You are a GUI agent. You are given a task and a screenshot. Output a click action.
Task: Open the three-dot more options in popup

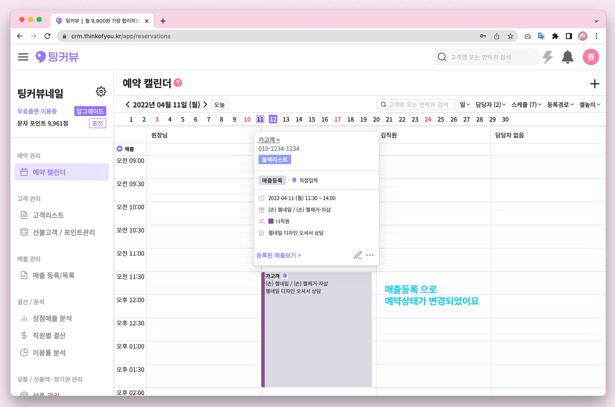pos(370,255)
